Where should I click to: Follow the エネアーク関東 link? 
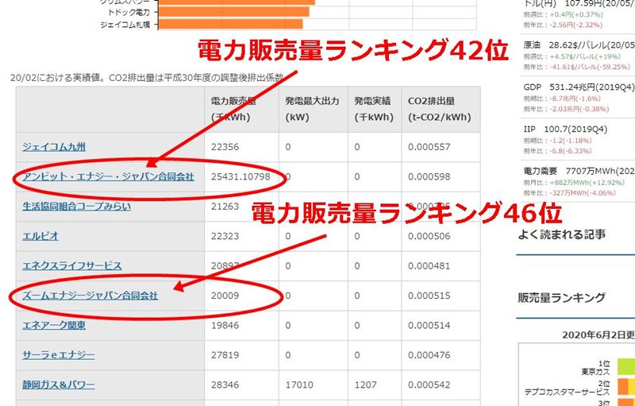(54, 325)
